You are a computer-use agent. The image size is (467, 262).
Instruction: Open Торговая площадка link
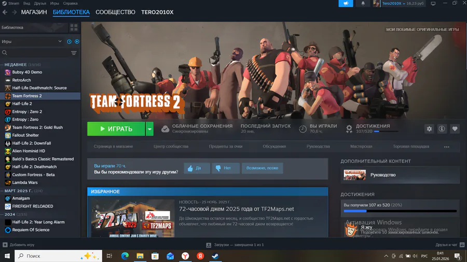click(411, 147)
